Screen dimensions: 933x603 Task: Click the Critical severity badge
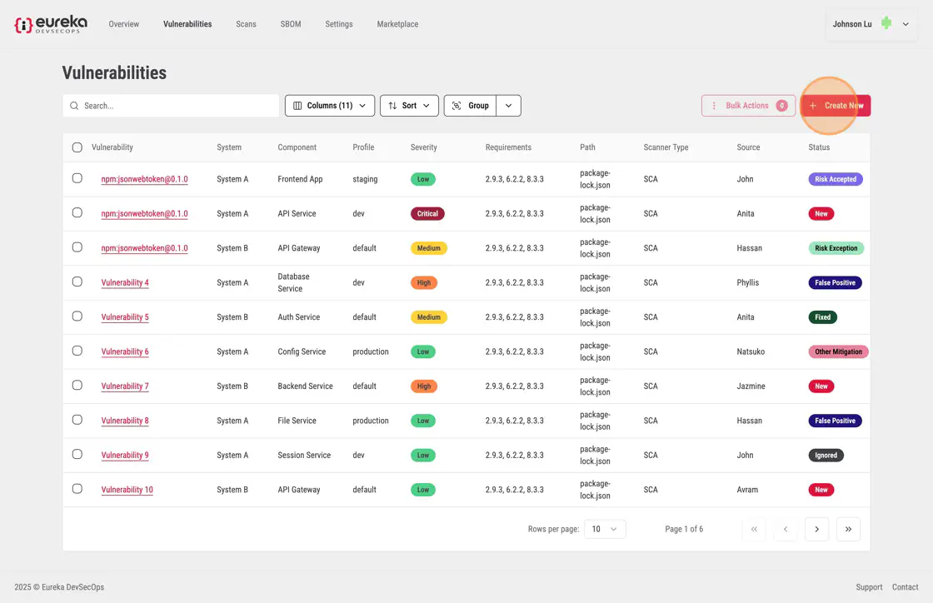point(427,214)
